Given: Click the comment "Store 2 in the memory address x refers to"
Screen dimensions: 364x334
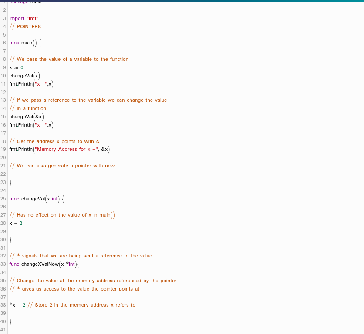Looking at the screenshot, I should pyautogui.click(x=81, y=305).
